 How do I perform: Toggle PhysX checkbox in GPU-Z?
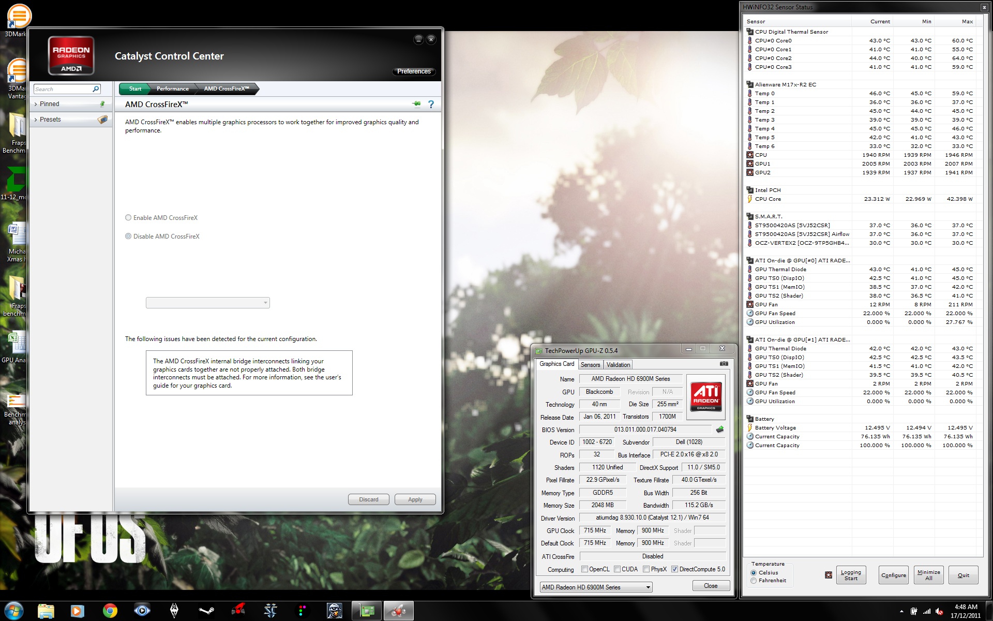pos(646,569)
